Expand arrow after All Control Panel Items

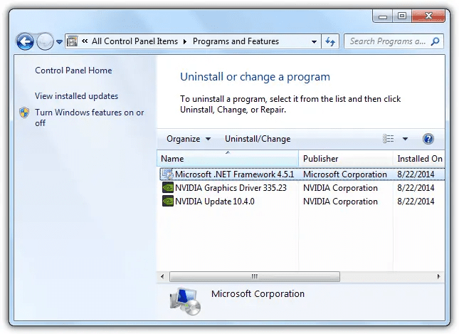(185, 41)
